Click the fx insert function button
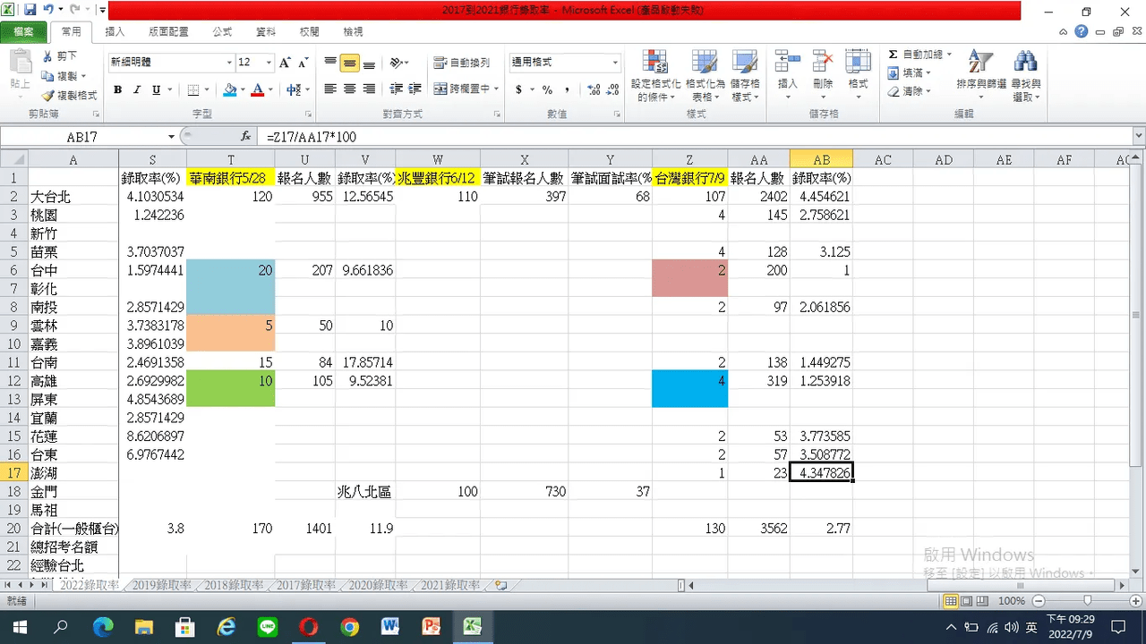 coord(246,137)
